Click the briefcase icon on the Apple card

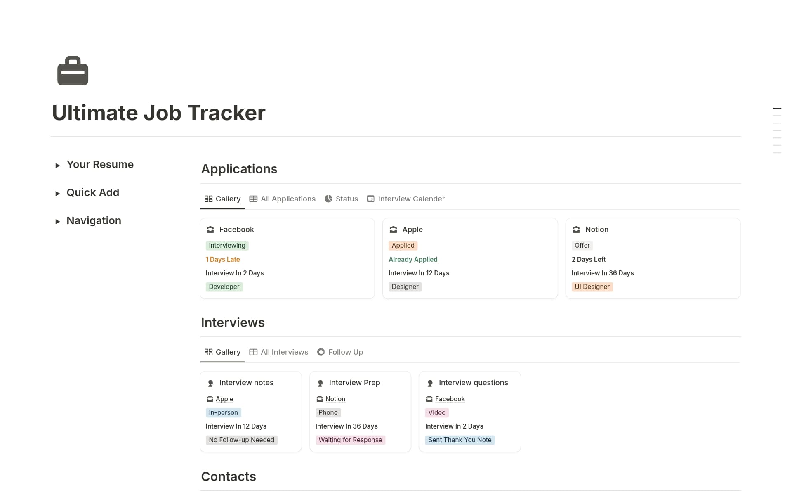pyautogui.click(x=394, y=230)
